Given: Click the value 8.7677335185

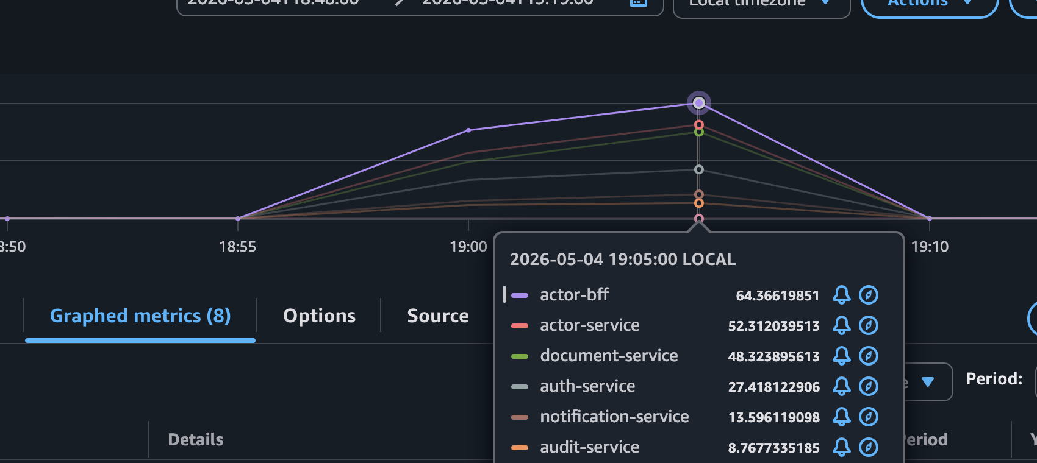Looking at the screenshot, I should pyautogui.click(x=773, y=448).
